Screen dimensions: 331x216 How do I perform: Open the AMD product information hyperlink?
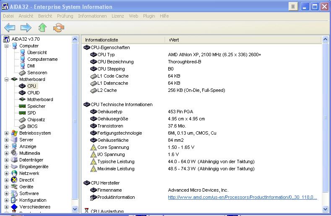click(242, 197)
